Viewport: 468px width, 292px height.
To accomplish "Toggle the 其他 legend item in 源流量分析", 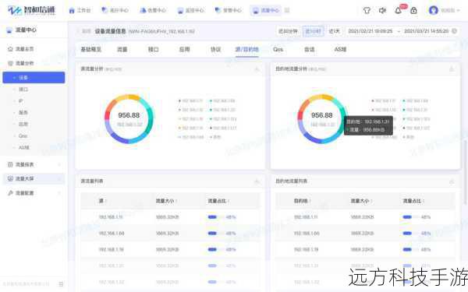I will pyautogui.click(x=215, y=137).
